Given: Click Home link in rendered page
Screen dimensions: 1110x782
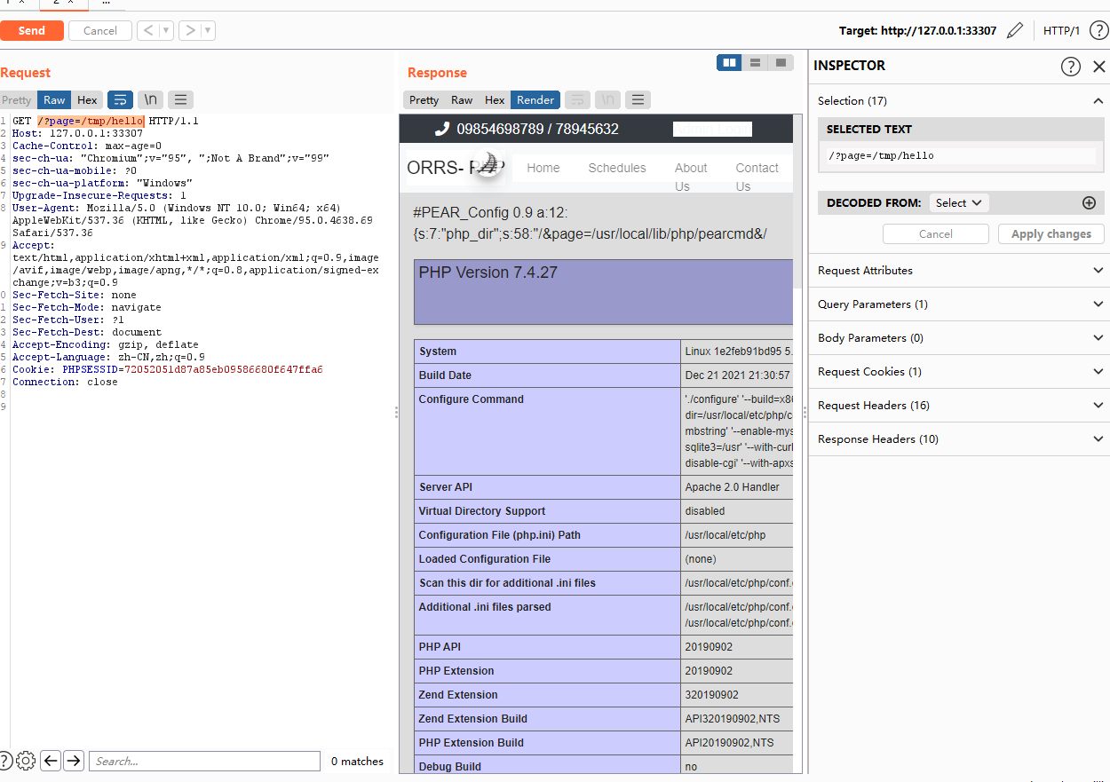Looking at the screenshot, I should click(543, 168).
